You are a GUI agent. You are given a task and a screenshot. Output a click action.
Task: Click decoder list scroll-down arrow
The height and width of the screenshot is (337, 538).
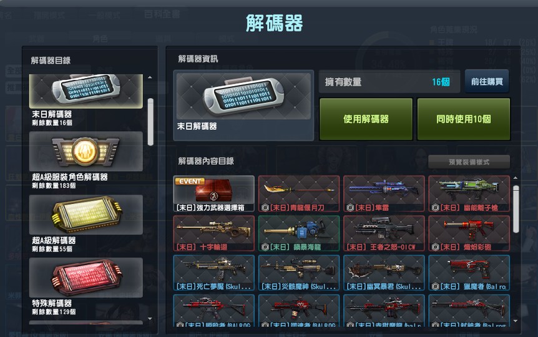150,319
